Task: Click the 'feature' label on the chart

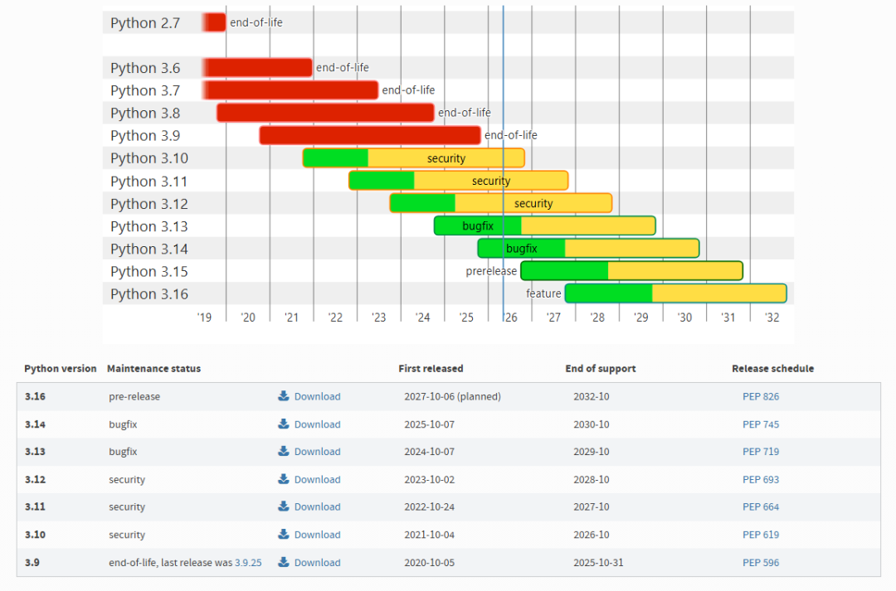Action: pyautogui.click(x=543, y=293)
